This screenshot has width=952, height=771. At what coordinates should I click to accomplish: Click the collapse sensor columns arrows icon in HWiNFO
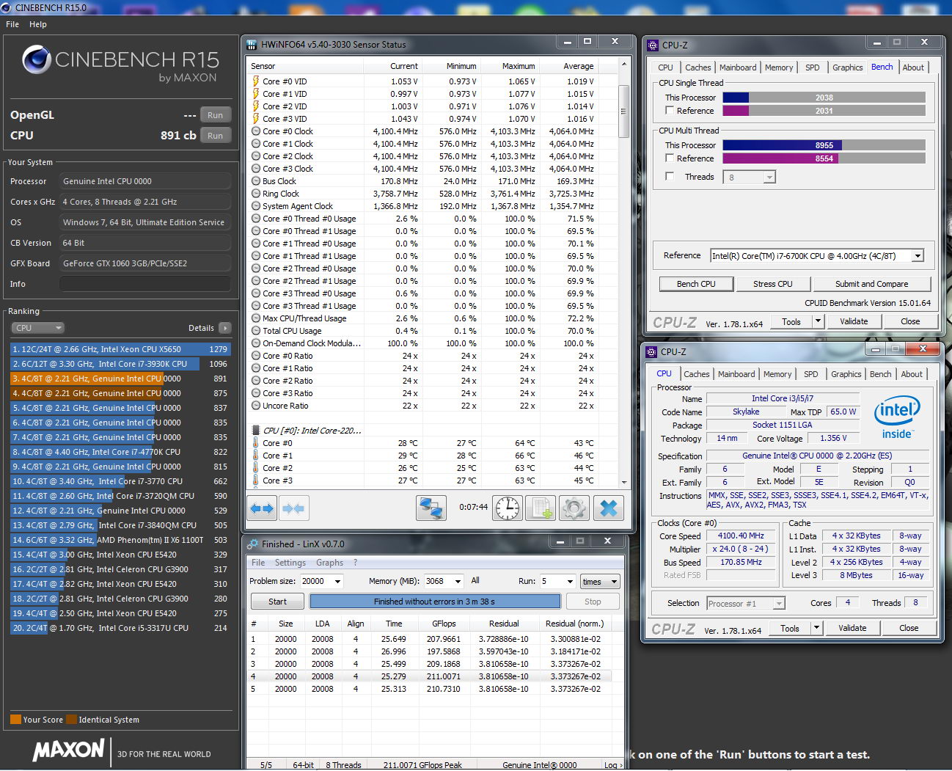tap(293, 508)
